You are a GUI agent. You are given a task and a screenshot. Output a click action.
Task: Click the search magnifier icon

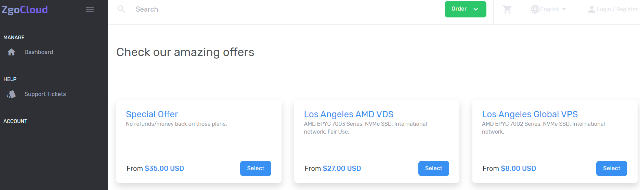tap(121, 9)
